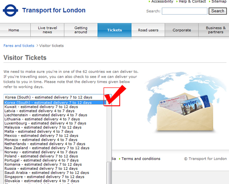Click the Oyster card envelope image
229x184 pixels.
(185, 112)
